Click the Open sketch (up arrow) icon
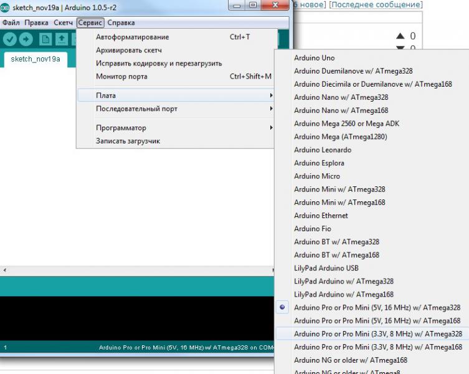The width and height of the screenshot is (469, 374). point(62,39)
